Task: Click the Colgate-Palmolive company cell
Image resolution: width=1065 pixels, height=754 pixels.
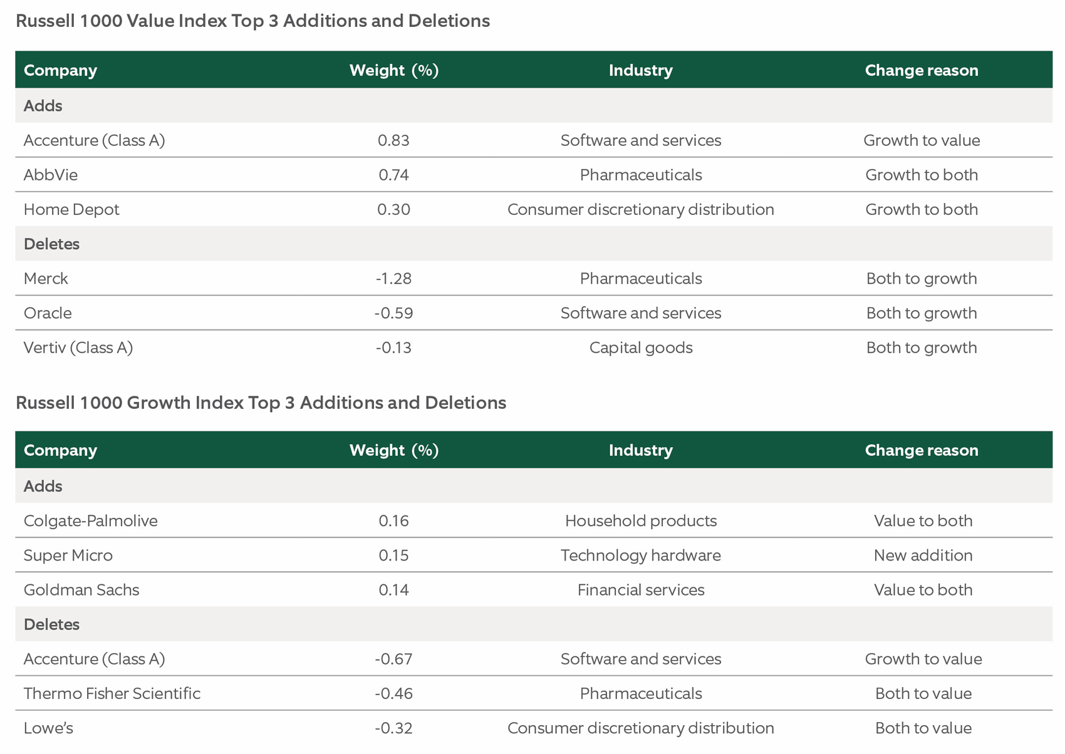Action: pos(91,521)
